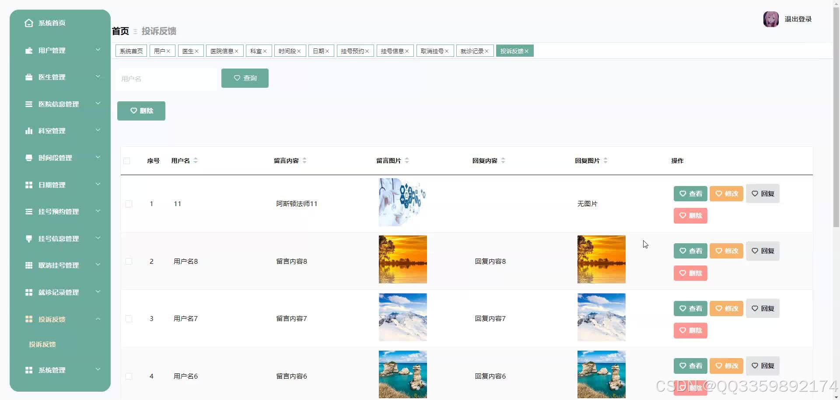
Task: Click the 挂号信息管理 icon
Action: pyautogui.click(x=29, y=239)
